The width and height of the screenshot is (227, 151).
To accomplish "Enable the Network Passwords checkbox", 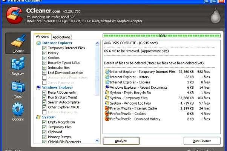I will point(44,112).
